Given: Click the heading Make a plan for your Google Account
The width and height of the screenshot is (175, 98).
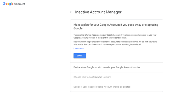Looking at the screenshot, I should (116, 26).
